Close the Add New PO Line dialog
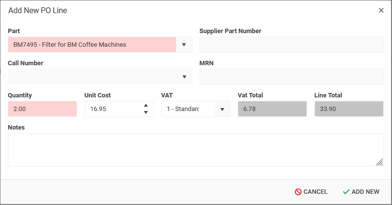392x205 pixels. pyautogui.click(x=381, y=10)
